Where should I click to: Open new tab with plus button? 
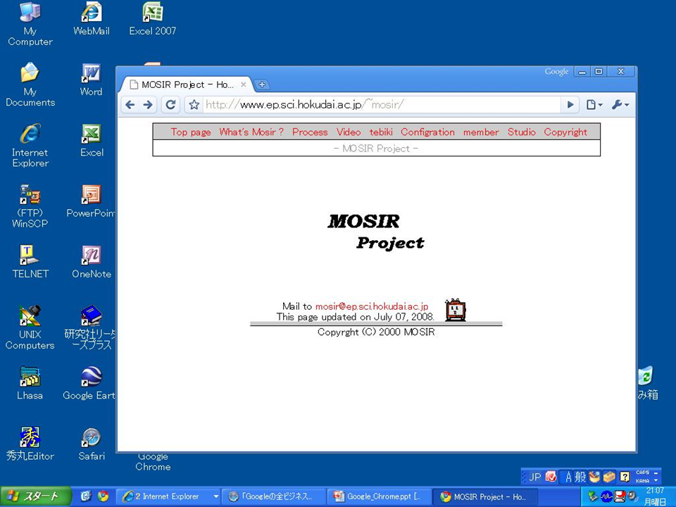(x=262, y=84)
